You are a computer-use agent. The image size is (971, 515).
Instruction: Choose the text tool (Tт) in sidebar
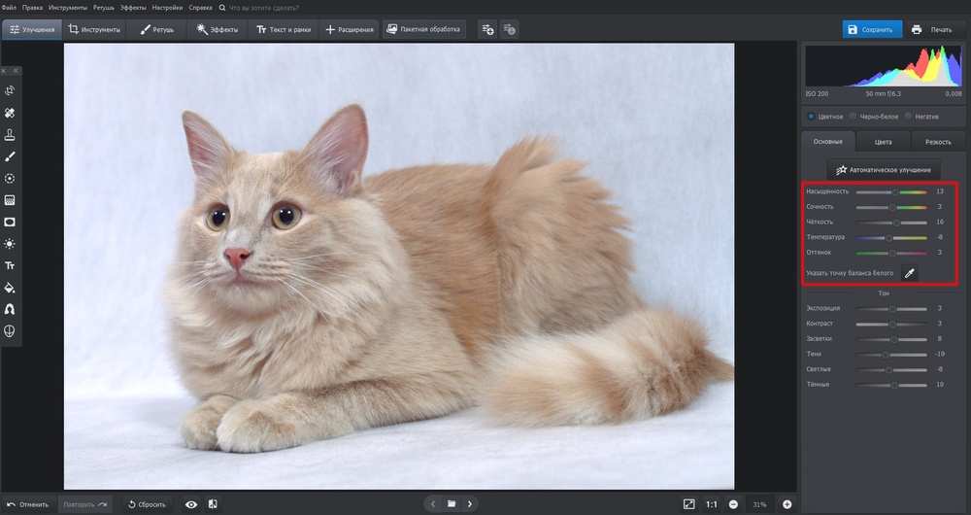pyautogui.click(x=10, y=265)
